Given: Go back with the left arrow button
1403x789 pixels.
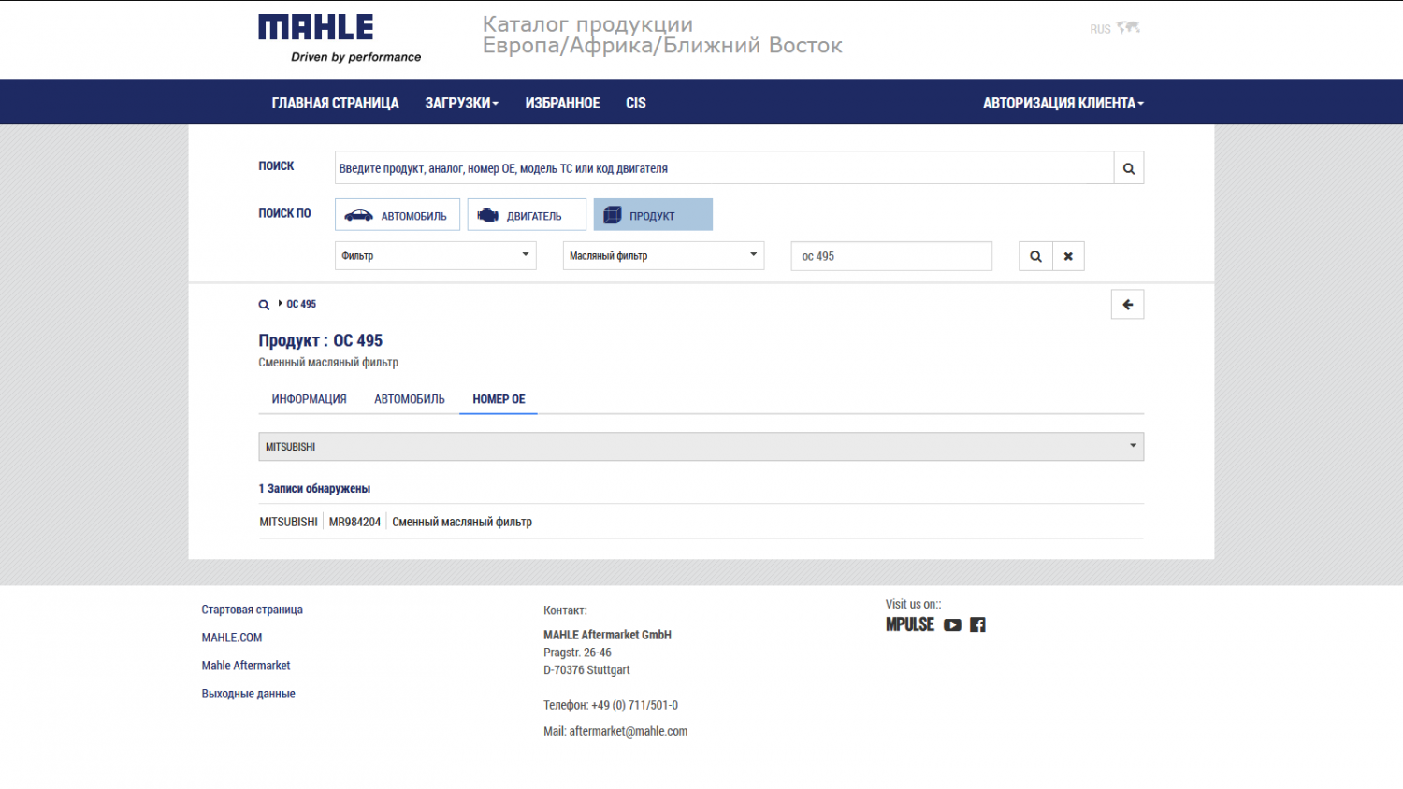Looking at the screenshot, I should pos(1127,305).
